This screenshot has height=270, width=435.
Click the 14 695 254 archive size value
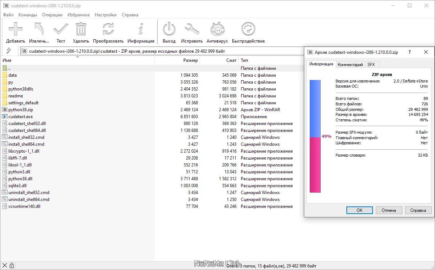point(418,114)
